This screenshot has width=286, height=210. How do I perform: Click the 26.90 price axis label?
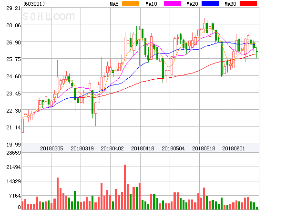point(13,42)
